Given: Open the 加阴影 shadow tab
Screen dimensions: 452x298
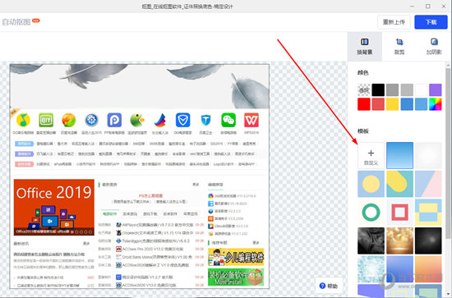Looking at the screenshot, I should pyautogui.click(x=434, y=46).
